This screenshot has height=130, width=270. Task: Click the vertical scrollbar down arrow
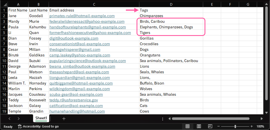[x=266, y=112]
